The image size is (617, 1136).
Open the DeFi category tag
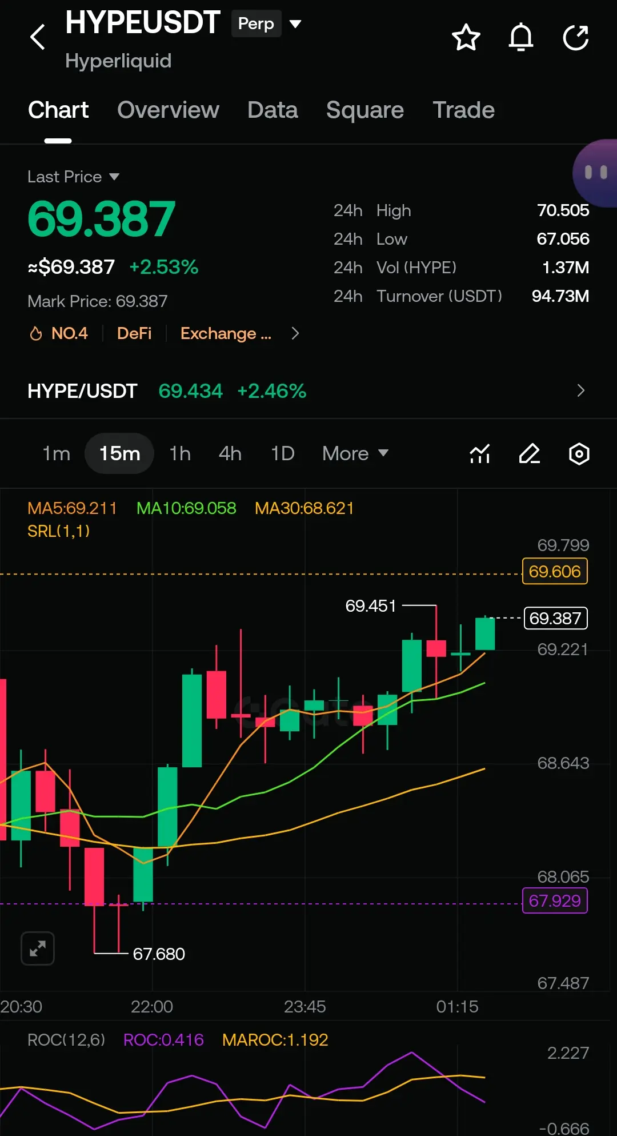[x=134, y=333]
